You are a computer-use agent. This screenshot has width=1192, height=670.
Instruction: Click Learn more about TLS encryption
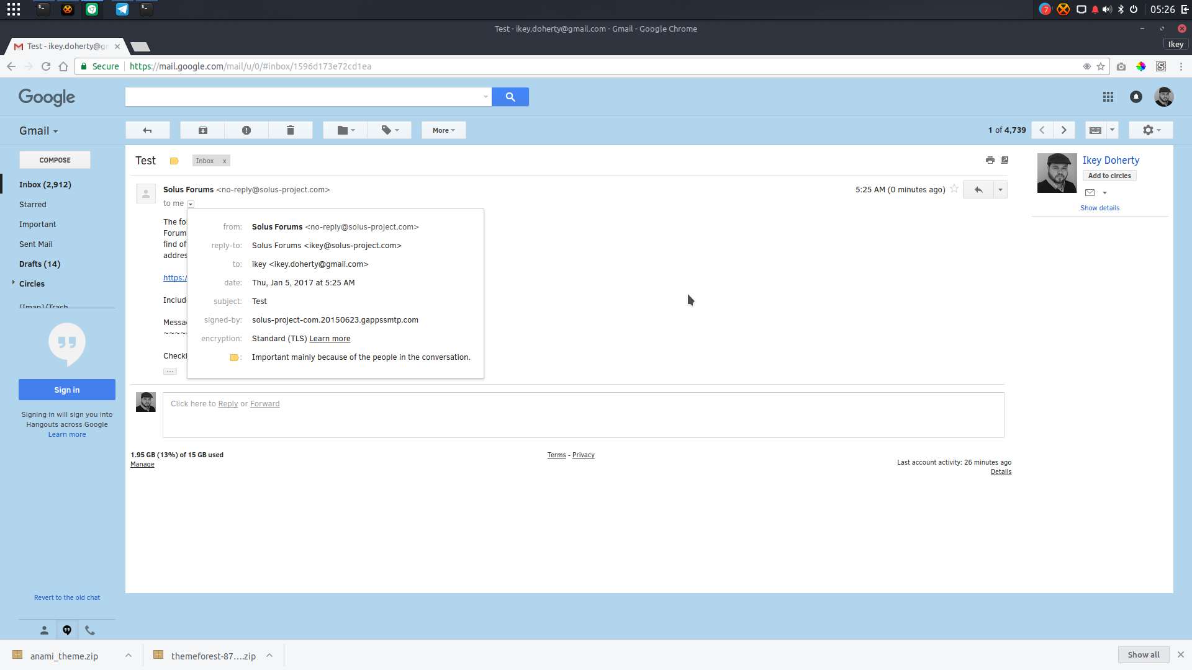tap(330, 339)
